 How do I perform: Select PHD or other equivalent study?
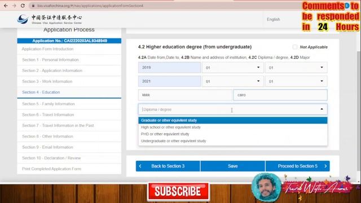coord(233,134)
